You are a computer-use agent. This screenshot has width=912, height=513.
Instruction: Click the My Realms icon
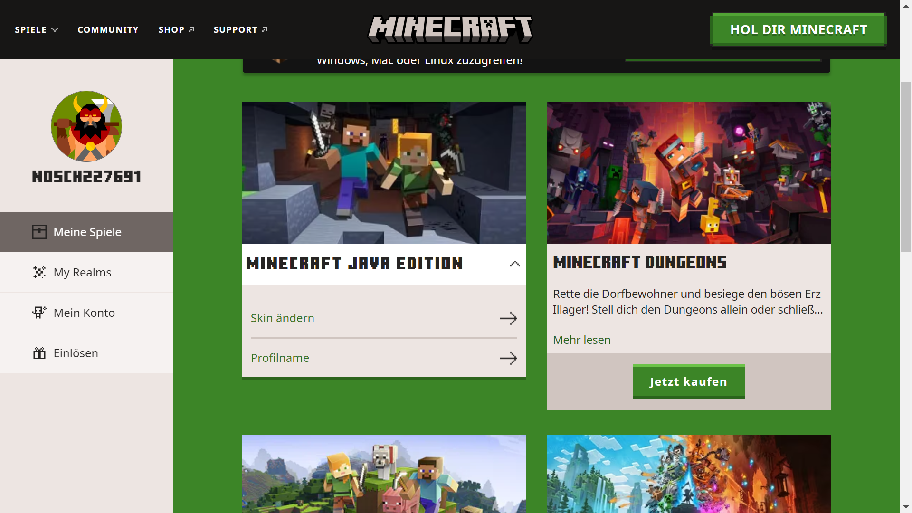39,272
